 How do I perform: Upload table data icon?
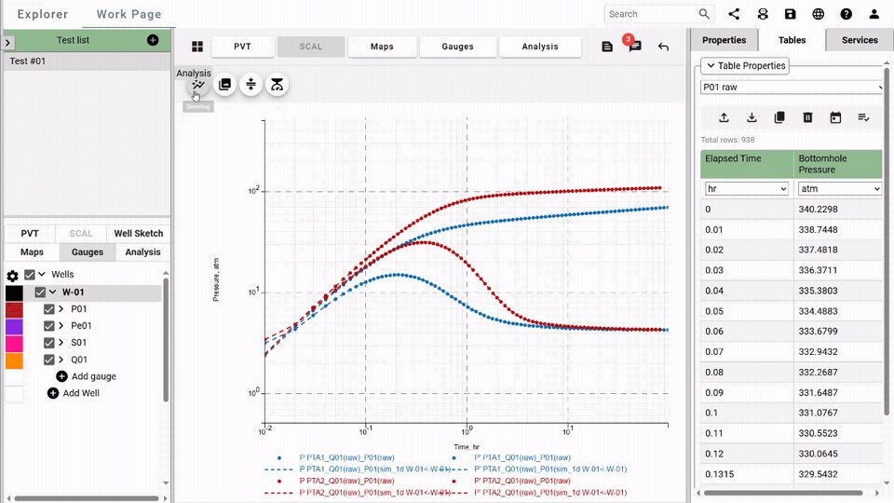click(x=725, y=117)
